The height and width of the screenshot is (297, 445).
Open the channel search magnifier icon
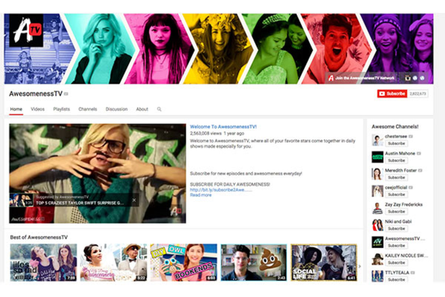click(159, 109)
